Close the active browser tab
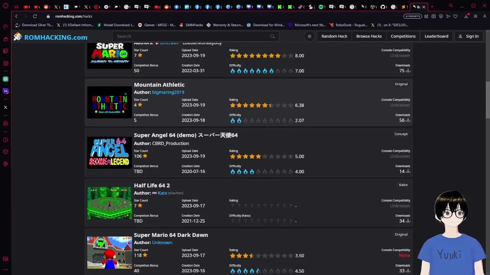This screenshot has width=490, height=275. (x=424, y=7)
